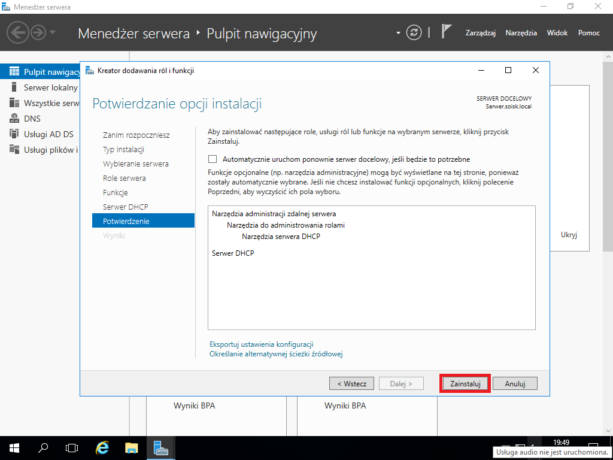
Task: Click the back navigation arrow
Action: [17, 32]
